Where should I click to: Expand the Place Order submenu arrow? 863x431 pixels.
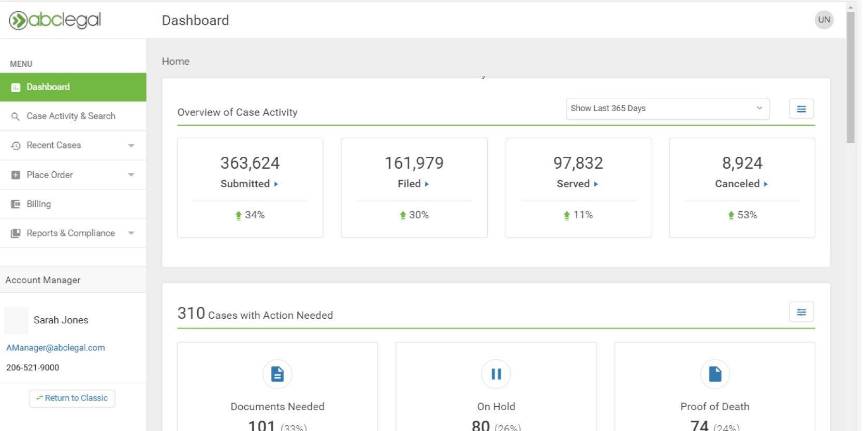pos(131,175)
